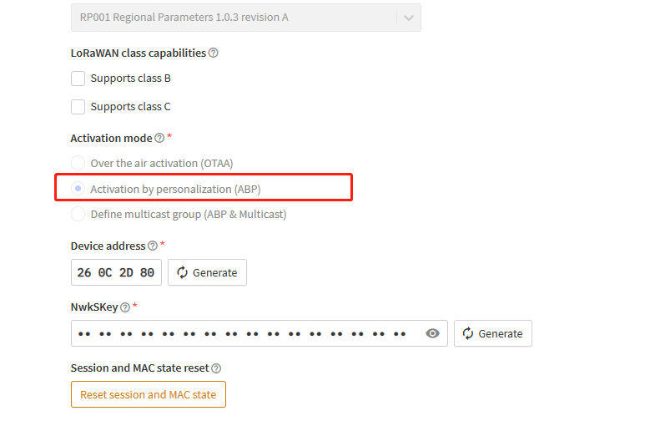Click help icon beside Activation mode
660x421 pixels.
tap(159, 138)
